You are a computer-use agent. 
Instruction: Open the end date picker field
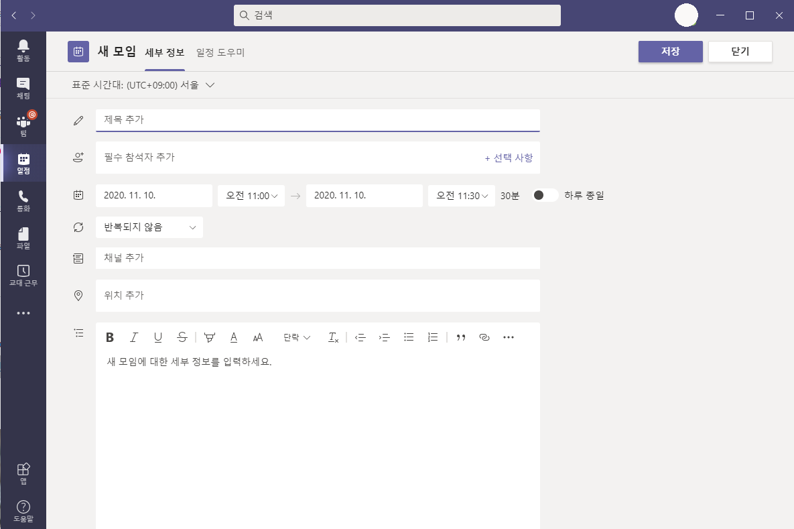tap(365, 196)
